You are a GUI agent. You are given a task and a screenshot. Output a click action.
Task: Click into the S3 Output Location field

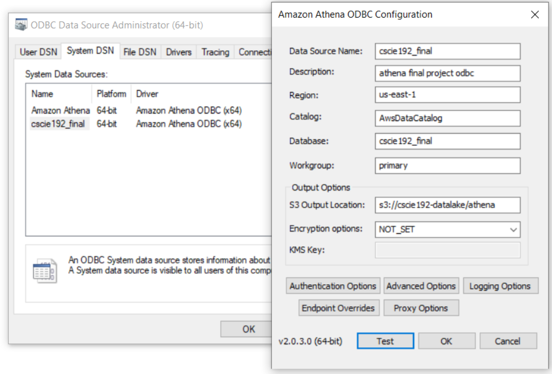[447, 205]
